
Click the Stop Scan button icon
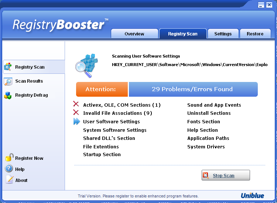[206, 175]
